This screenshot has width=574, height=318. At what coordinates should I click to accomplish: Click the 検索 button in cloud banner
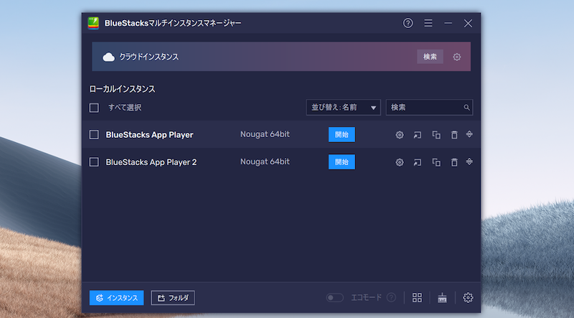(x=430, y=57)
